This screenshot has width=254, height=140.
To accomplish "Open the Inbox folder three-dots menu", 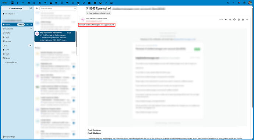I will [27, 24].
